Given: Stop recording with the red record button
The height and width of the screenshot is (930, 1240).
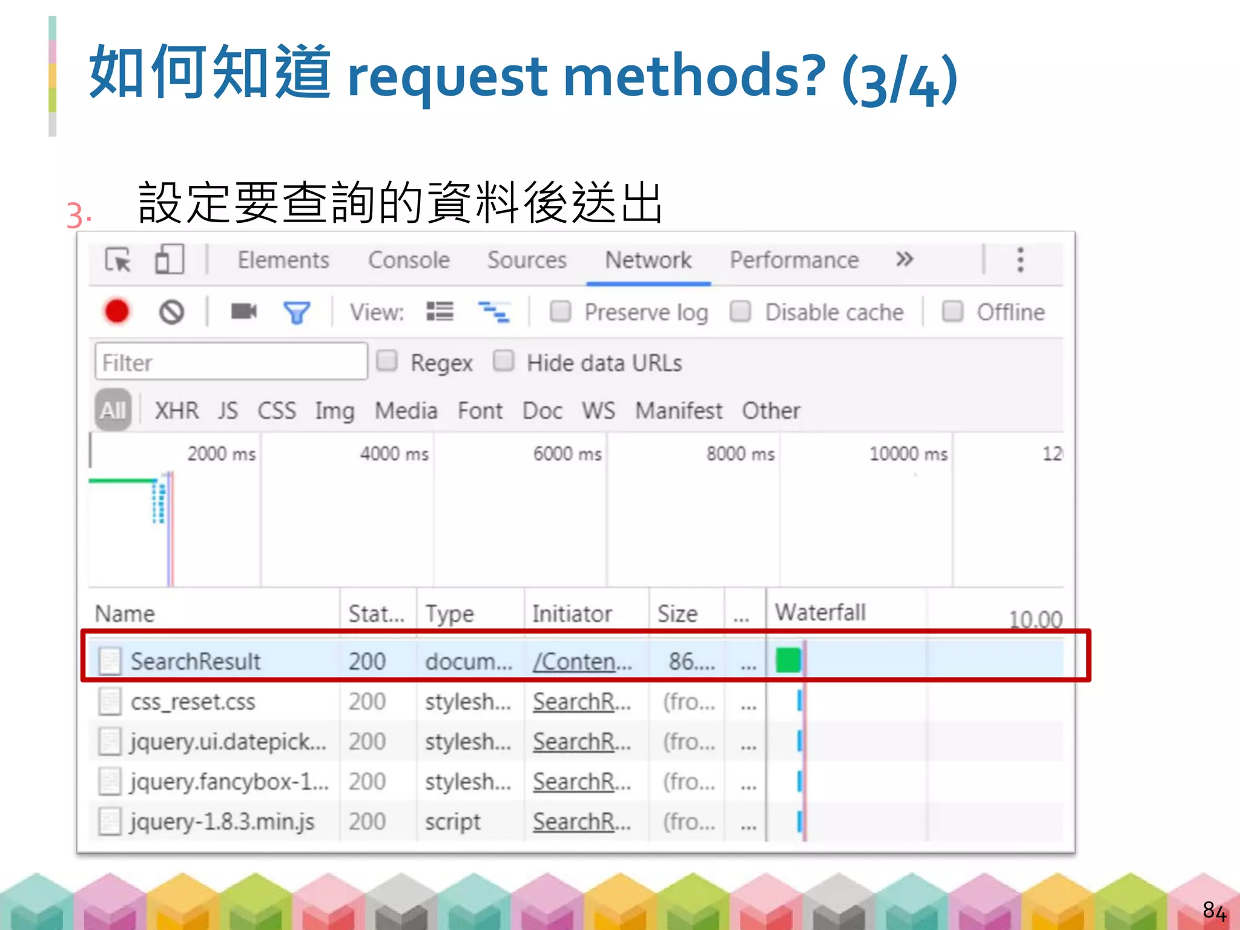Looking at the screenshot, I should (117, 312).
